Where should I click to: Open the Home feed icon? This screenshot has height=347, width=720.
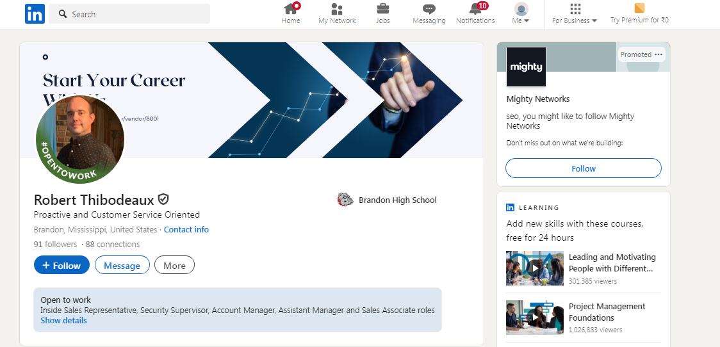pos(291,8)
